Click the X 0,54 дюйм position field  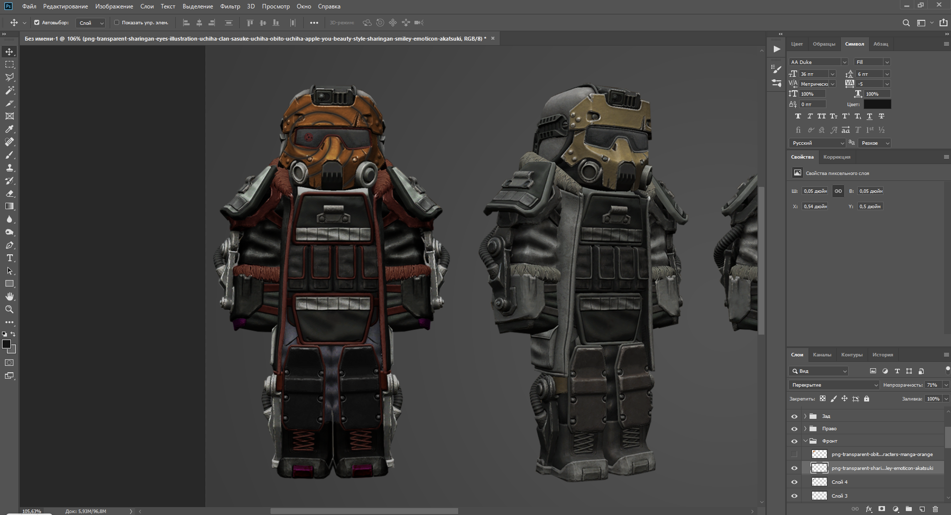point(815,206)
